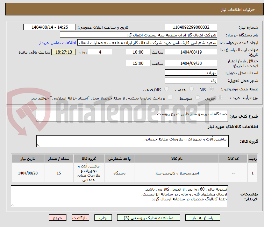Click the announcement date field 1404/08/14 - 14:25
Viewport: 264px width, 227px height.
point(50,27)
